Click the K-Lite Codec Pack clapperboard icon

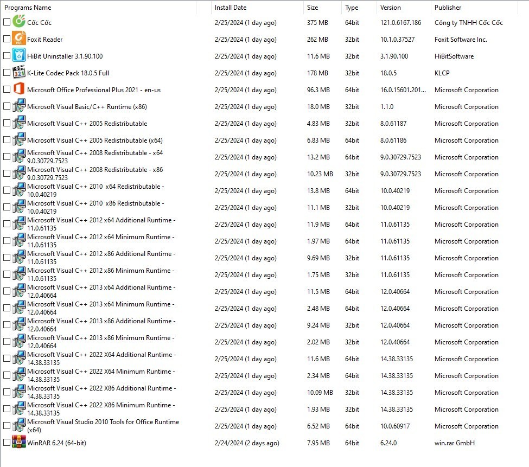tap(19, 73)
